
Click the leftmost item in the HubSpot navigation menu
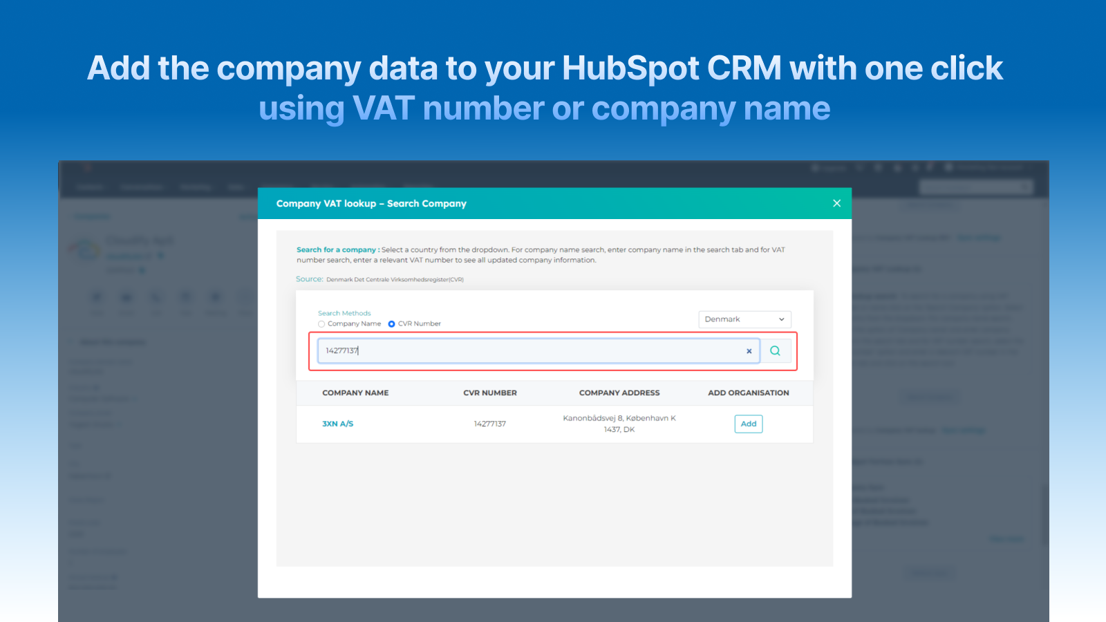91,187
